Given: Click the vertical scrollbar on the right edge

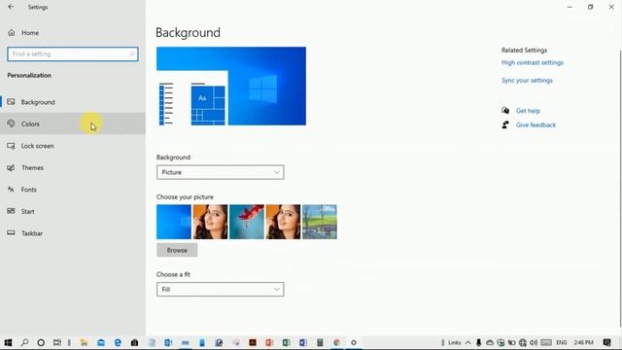Looking at the screenshot, I should tap(620, 189).
